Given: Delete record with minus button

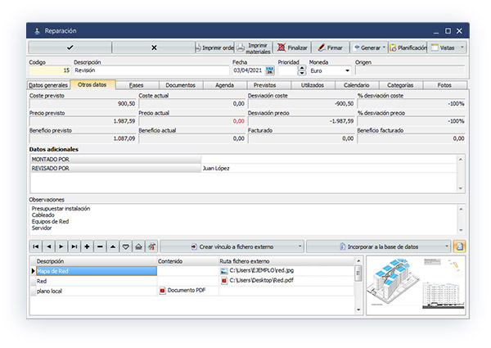Looking at the screenshot, I should [x=100, y=246].
